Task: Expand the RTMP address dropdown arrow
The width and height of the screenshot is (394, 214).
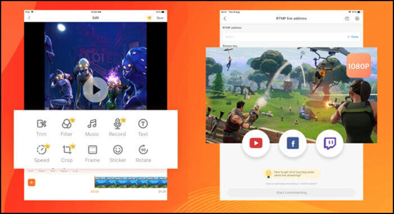Action: 348,37
